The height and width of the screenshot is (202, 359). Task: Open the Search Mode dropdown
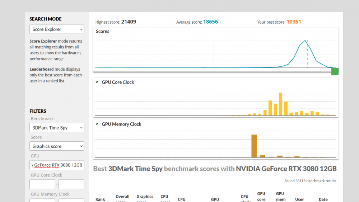pyautogui.click(x=57, y=29)
